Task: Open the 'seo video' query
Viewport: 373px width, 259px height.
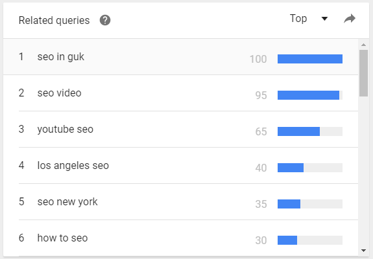Action: (59, 93)
